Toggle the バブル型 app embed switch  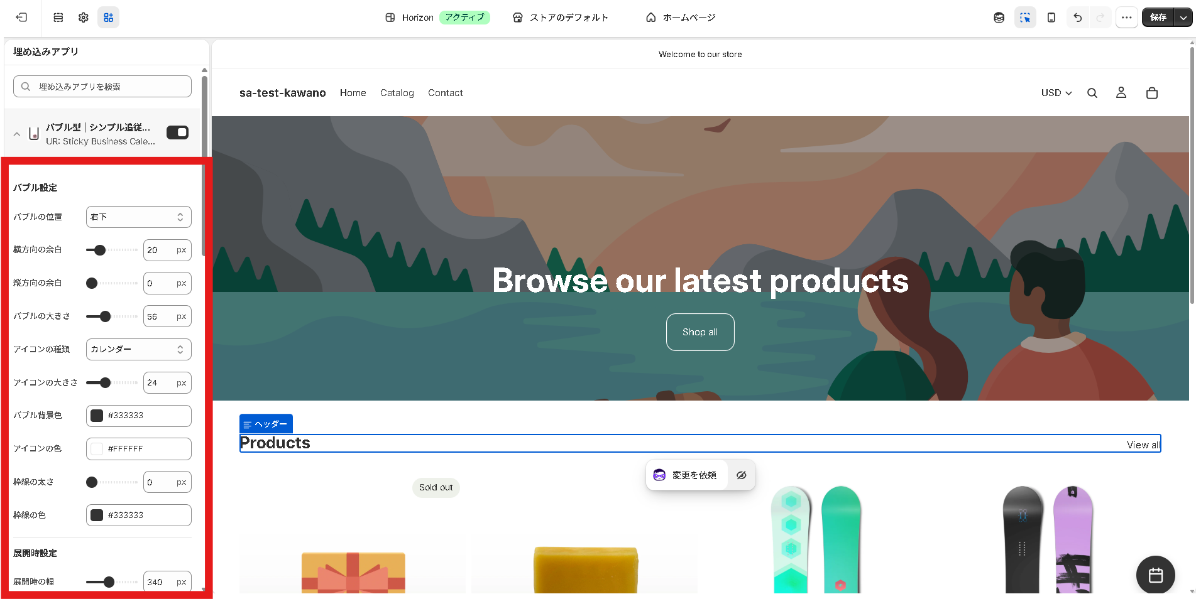click(x=177, y=132)
